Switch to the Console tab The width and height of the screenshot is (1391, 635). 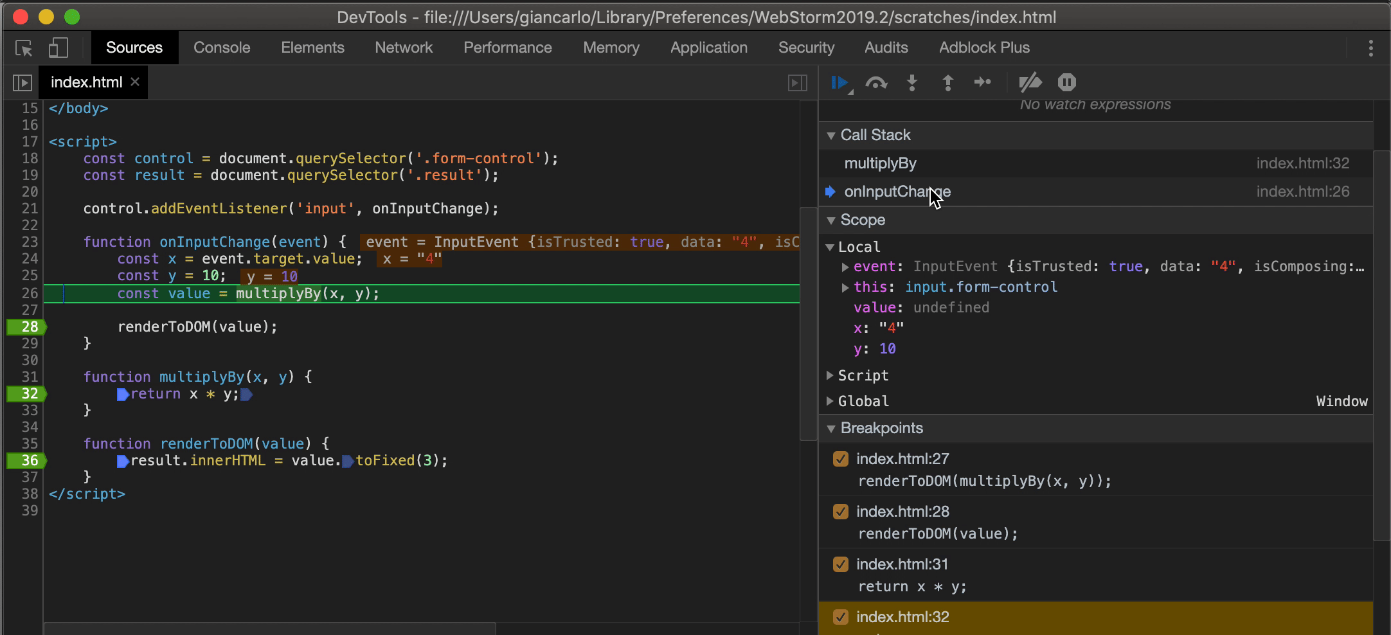click(222, 48)
